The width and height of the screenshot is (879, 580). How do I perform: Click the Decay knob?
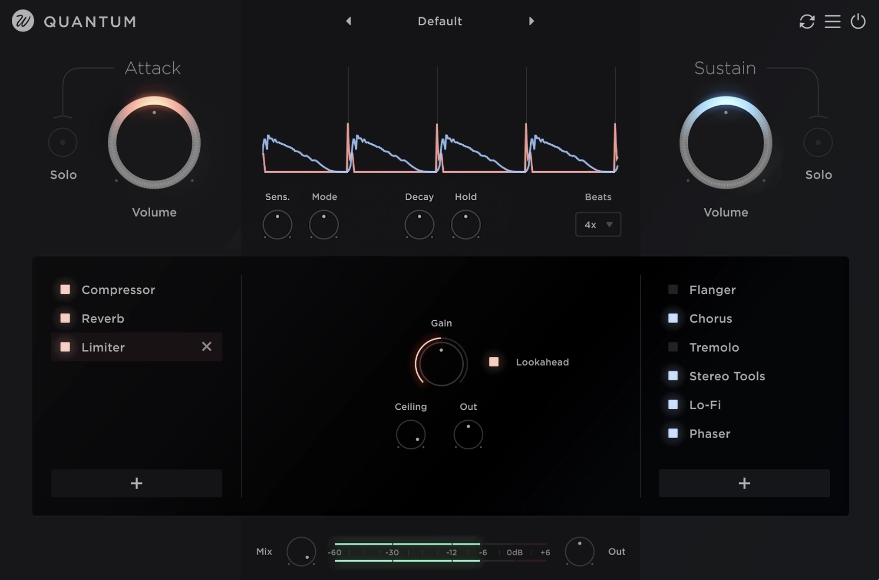click(x=420, y=225)
